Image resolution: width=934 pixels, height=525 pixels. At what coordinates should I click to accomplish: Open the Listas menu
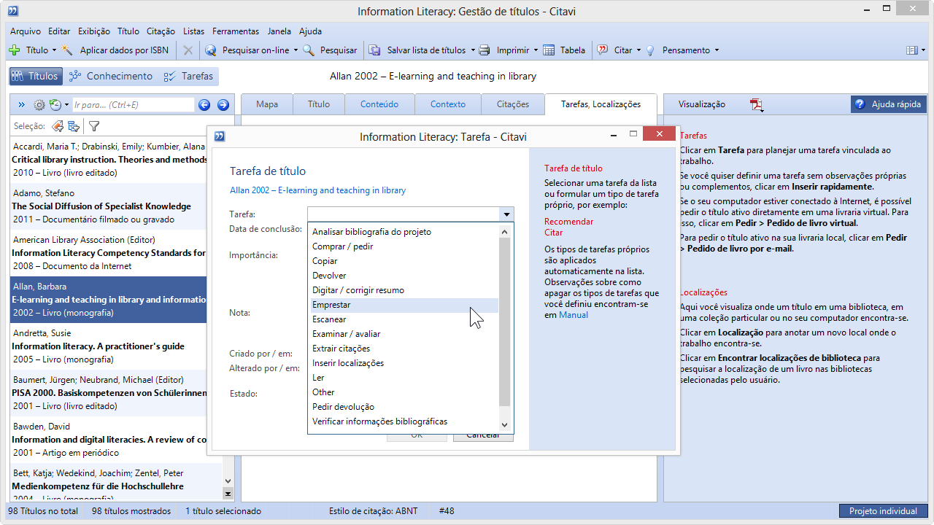click(194, 31)
